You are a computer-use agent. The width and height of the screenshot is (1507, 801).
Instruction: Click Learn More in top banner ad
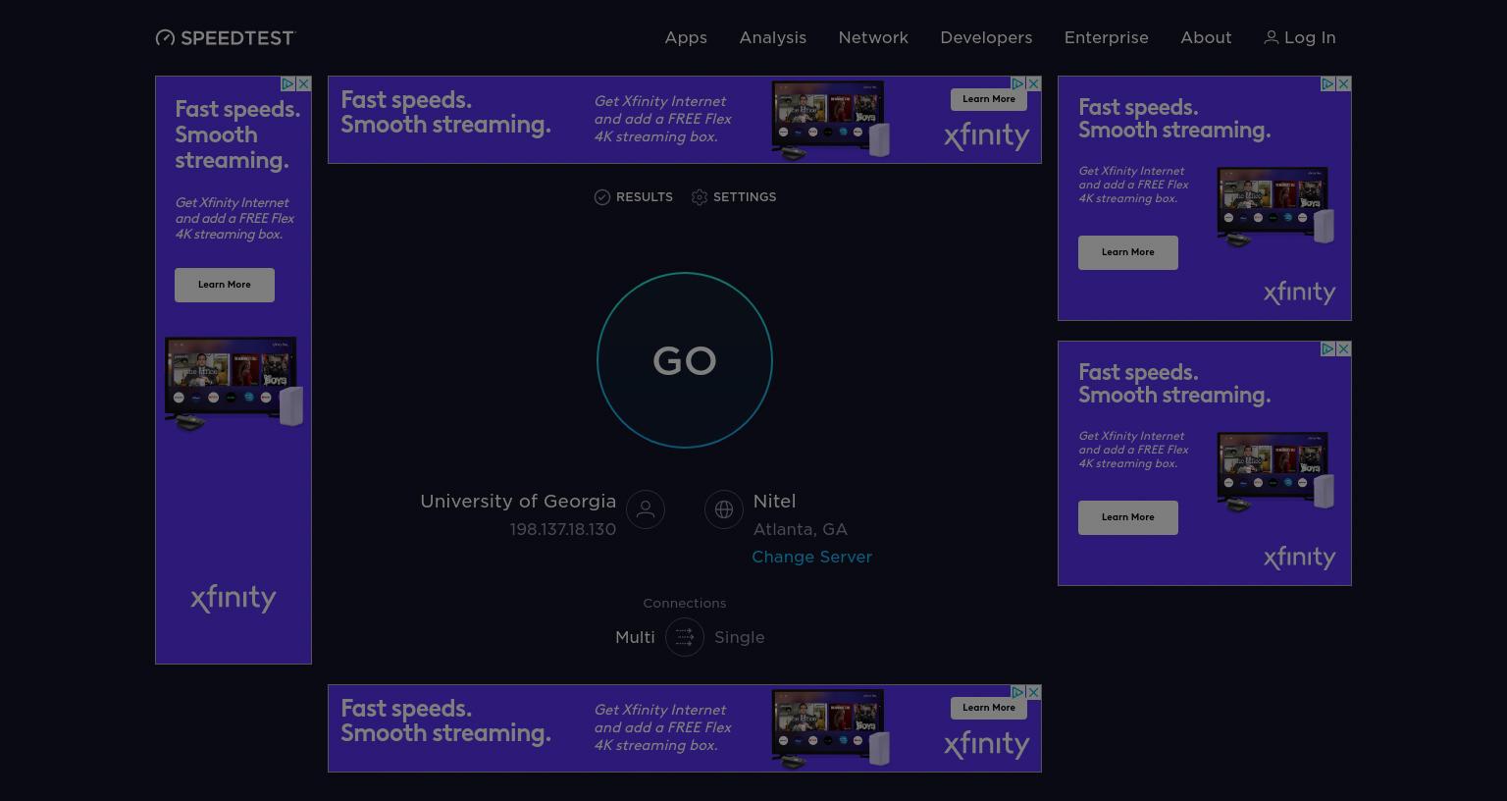point(989,99)
